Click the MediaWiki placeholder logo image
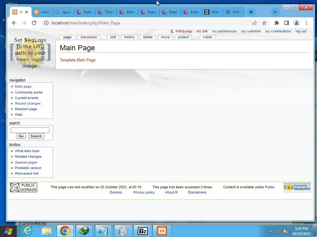The height and width of the screenshot is (237, 317). tap(30, 53)
